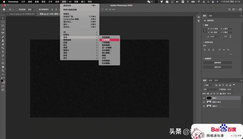
Task: Hide bottom layer 图层 0 eye icon
Action: tap(204, 106)
